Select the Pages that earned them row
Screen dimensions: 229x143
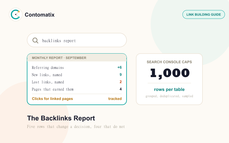pos(77,89)
